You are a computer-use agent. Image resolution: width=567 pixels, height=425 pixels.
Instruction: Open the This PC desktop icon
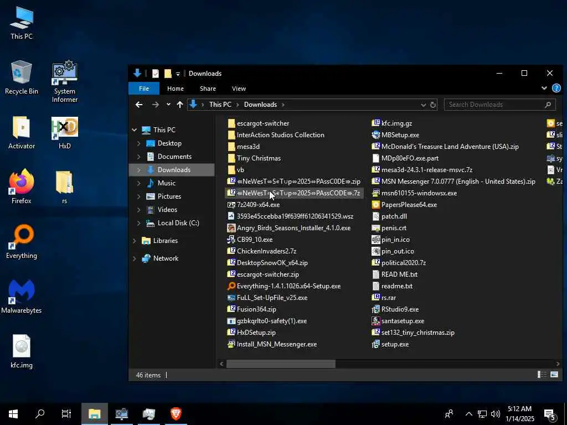[22, 22]
